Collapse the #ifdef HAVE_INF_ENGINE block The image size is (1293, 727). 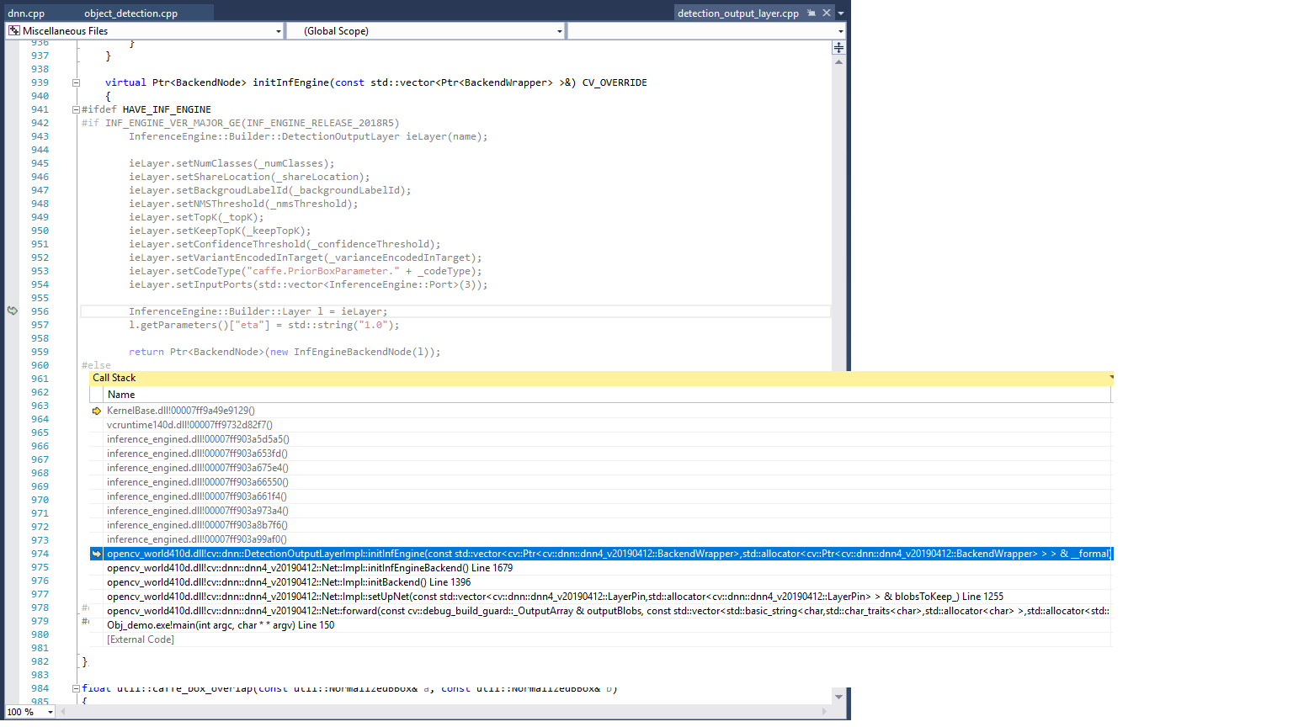pyautogui.click(x=76, y=109)
